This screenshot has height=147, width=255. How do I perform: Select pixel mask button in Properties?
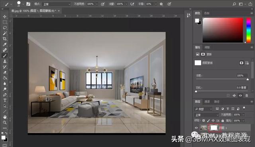(x=241, y=63)
